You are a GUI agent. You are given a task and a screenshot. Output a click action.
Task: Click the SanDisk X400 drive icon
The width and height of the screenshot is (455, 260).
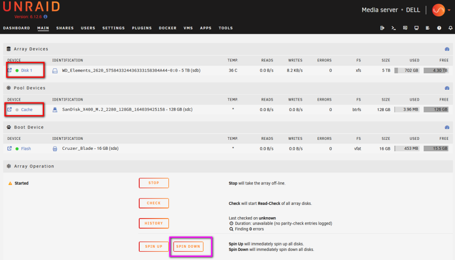coord(55,110)
